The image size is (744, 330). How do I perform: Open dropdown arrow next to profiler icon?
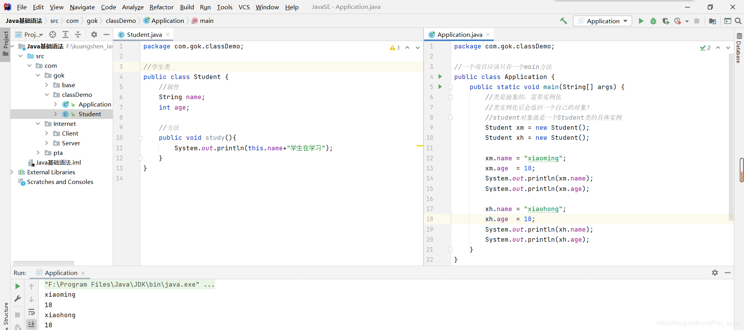point(687,21)
